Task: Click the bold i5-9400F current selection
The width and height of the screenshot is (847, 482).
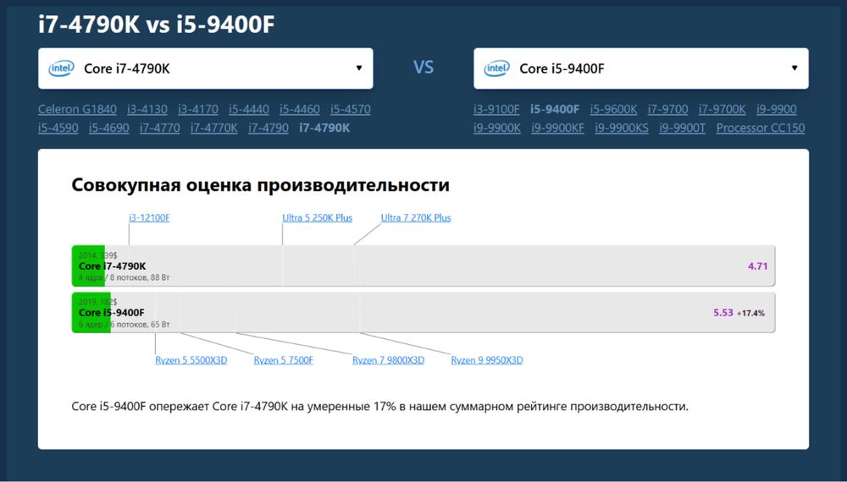Action: 555,109
